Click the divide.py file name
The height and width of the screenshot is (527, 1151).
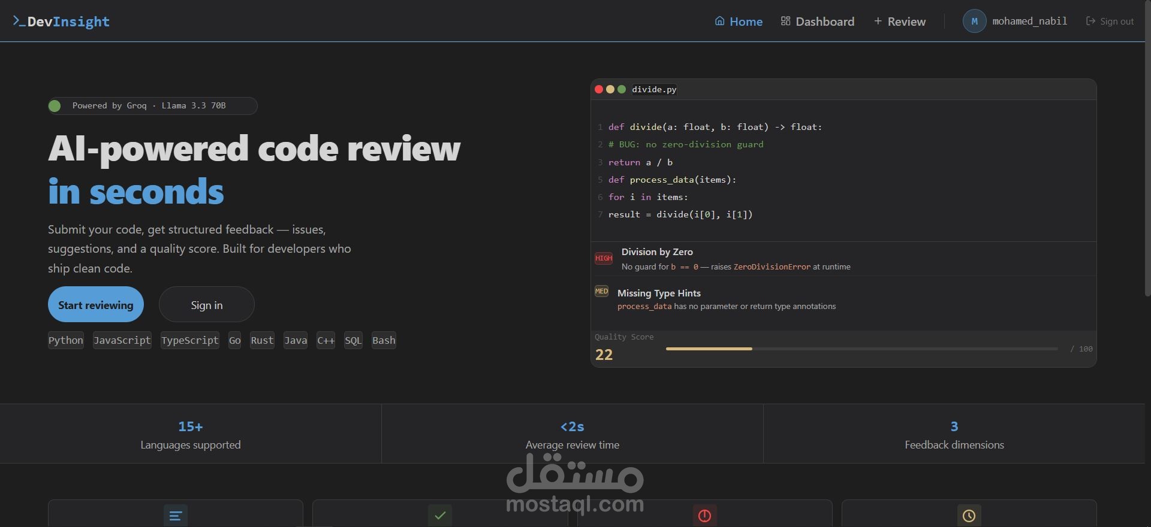[654, 89]
